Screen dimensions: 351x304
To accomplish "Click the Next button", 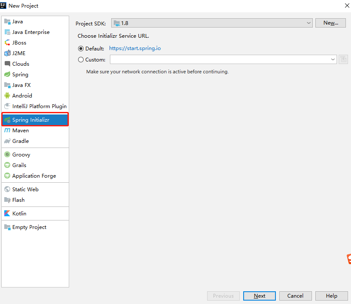I will [259, 296].
